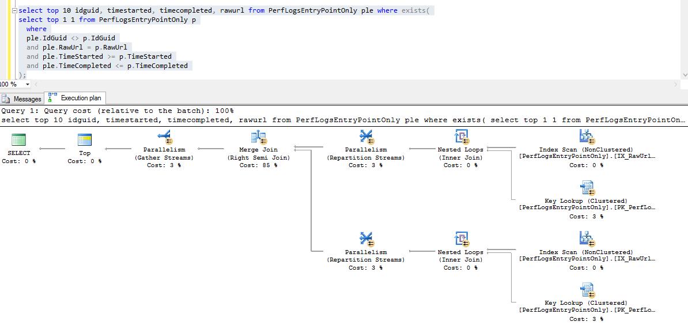Click the upper Nested Loops icon
The height and width of the screenshot is (329, 688).
461,137
